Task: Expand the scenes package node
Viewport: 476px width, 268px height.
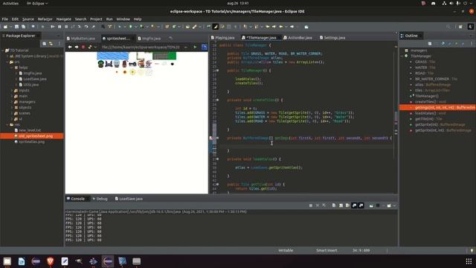Action: tap(12, 113)
